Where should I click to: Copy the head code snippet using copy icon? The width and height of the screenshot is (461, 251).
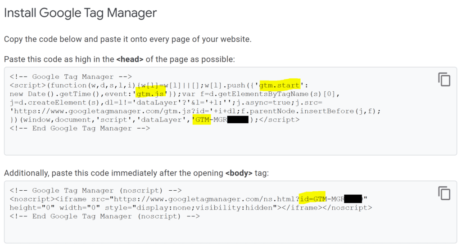[444, 80]
